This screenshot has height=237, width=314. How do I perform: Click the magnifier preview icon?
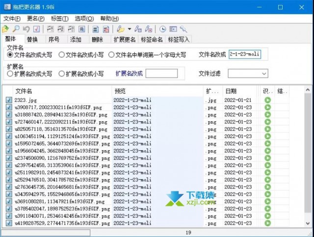16,29
